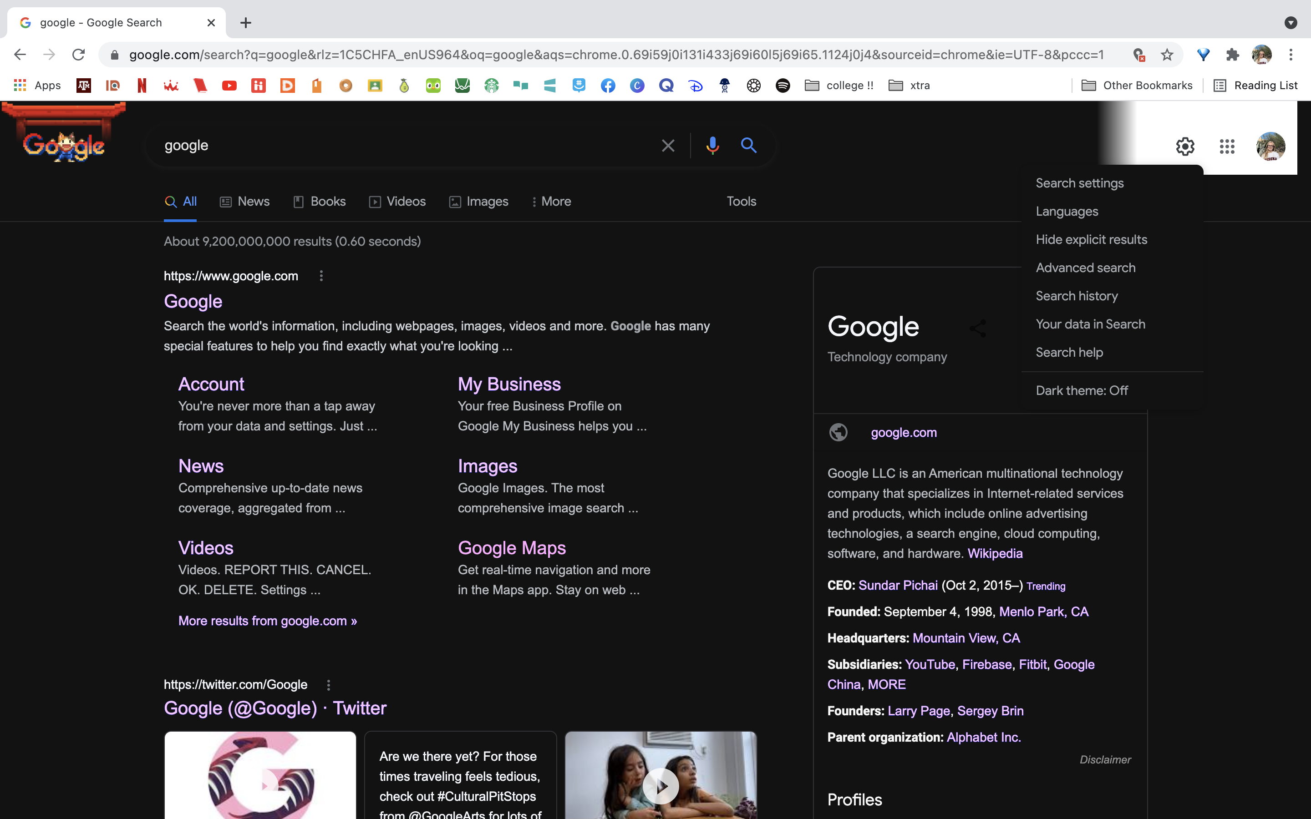The width and height of the screenshot is (1311, 819).
Task: Switch to the Videos results tab
Action: (x=397, y=202)
